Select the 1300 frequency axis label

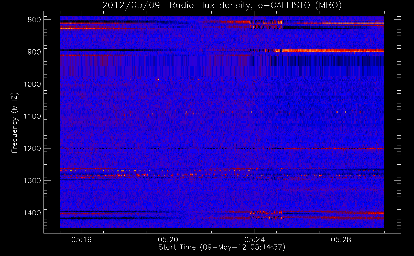[32, 181]
